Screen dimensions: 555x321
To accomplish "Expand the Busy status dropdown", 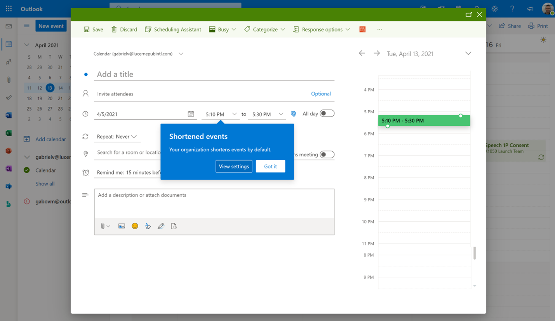I will click(x=222, y=29).
